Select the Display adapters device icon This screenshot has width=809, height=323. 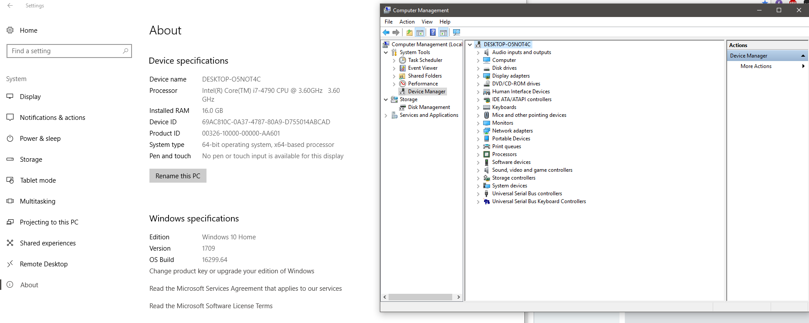[x=487, y=76]
